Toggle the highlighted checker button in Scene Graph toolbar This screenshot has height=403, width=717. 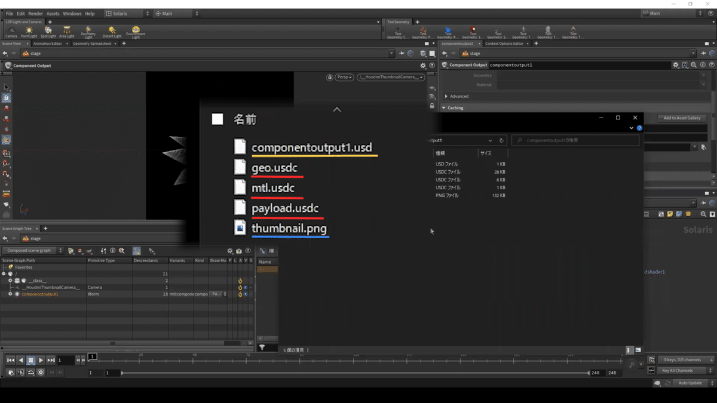tap(137, 251)
